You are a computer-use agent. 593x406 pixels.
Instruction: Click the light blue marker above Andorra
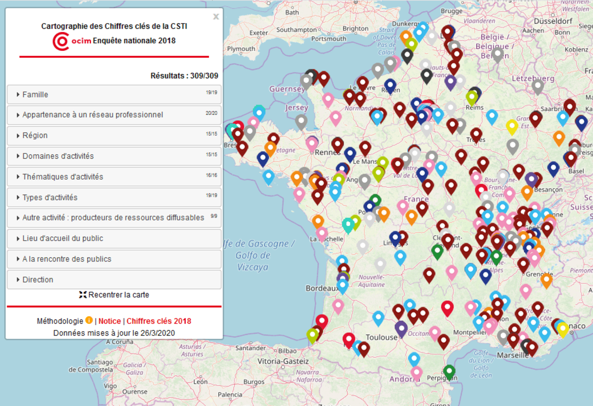(414, 359)
